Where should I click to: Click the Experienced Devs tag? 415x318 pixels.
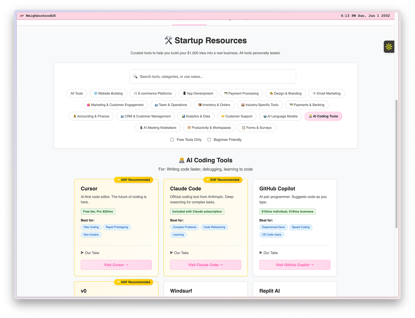click(x=273, y=227)
